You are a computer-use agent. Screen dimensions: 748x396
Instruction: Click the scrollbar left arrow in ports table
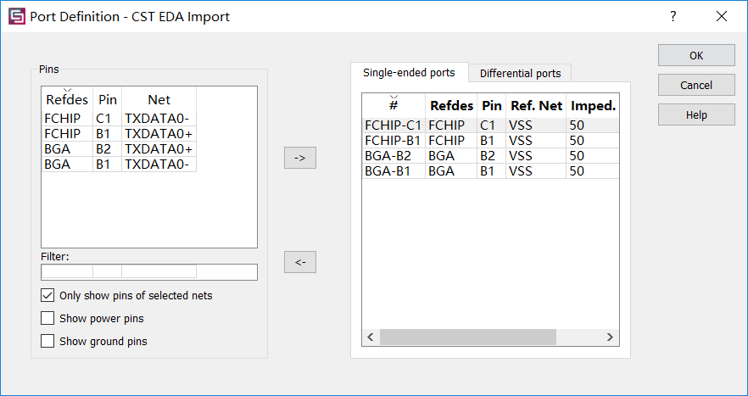pos(371,337)
